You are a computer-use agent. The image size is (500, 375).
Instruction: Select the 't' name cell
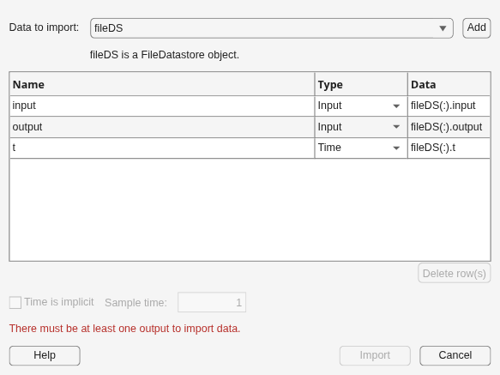pos(162,148)
